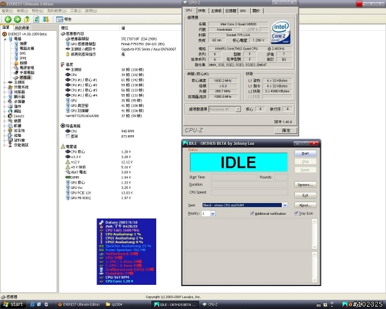This screenshot has height=309, width=386.
Task: Click the About... button in Orthos
Action: (x=305, y=205)
